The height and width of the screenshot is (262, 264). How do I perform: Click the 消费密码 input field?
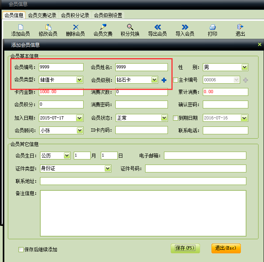click(142, 104)
